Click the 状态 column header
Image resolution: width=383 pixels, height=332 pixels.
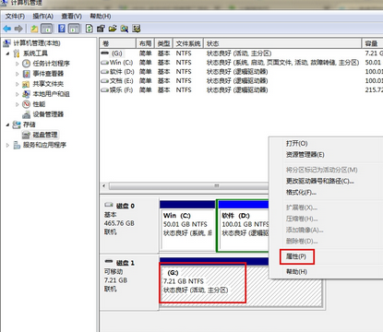(x=282, y=43)
